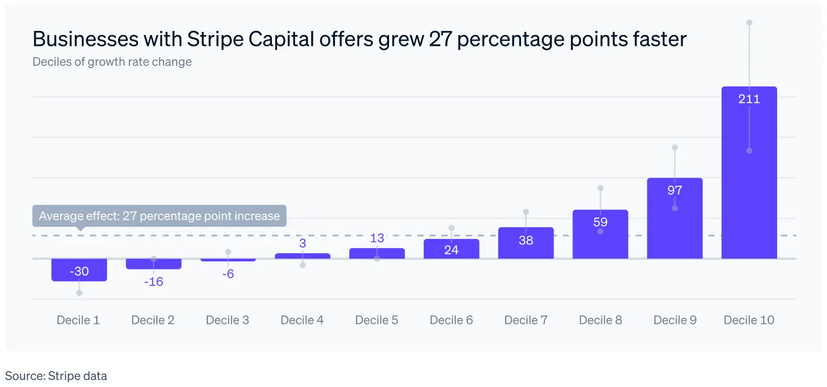Select the negative bar labeled -30
The image size is (827, 387).
point(79,270)
